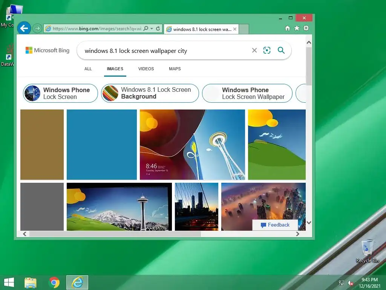Switch to the MAPS tab
The height and width of the screenshot is (290, 386).
pos(175,69)
